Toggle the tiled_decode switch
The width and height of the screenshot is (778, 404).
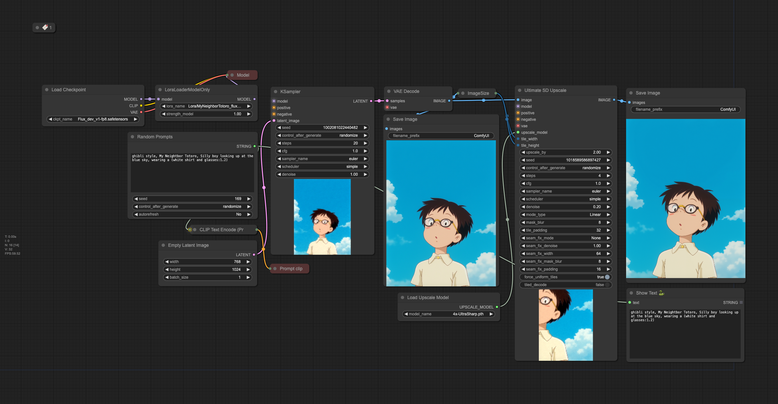607,285
